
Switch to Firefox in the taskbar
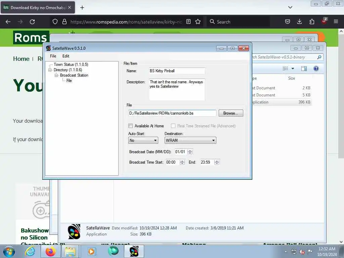(50, 251)
